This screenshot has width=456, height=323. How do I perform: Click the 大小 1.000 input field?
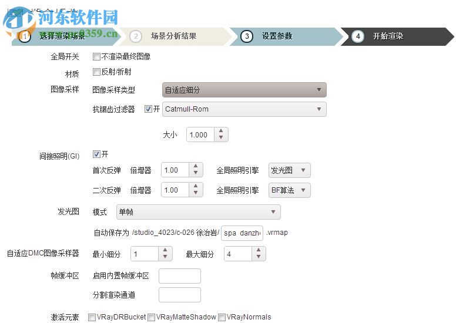[x=200, y=134]
